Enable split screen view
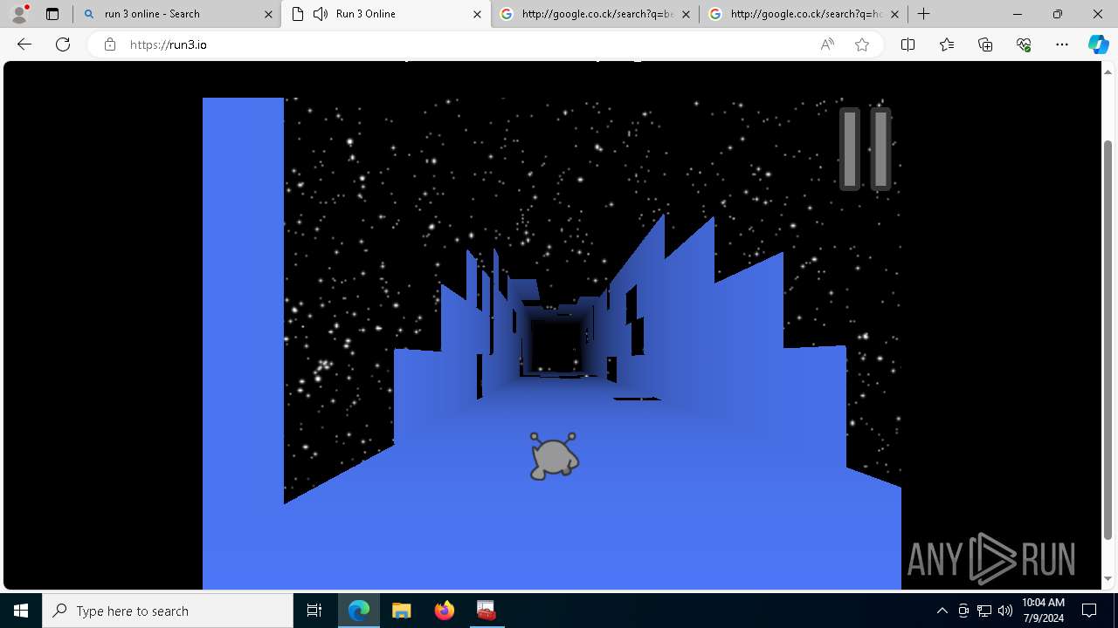This screenshot has height=628, width=1118. click(908, 44)
